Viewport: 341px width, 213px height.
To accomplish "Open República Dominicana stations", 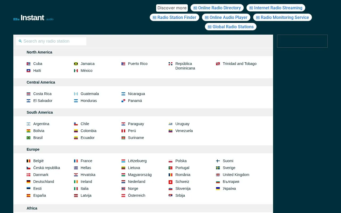I will click(x=185, y=66).
